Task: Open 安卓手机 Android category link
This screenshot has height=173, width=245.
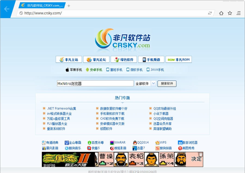Action: tap(94, 70)
